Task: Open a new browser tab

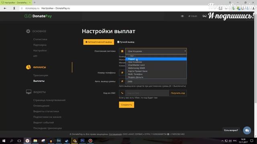Action: click(35, 2)
